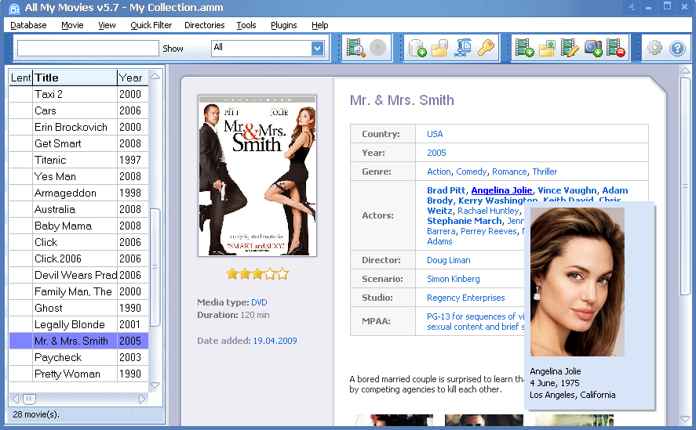Image resolution: width=696 pixels, height=430 pixels.
Task: Select Taxi 2 in the movie list
Action: [78, 94]
